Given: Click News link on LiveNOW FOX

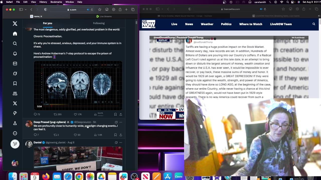Looking at the screenshot, I should coord(189,24).
